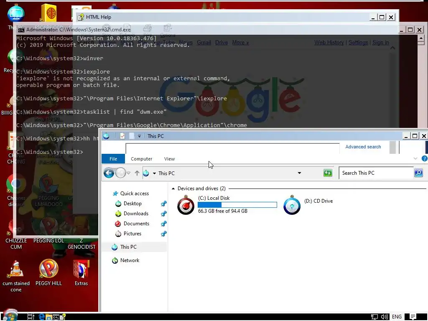Open the volume tray icon
428x321 pixels.
[x=385, y=317]
